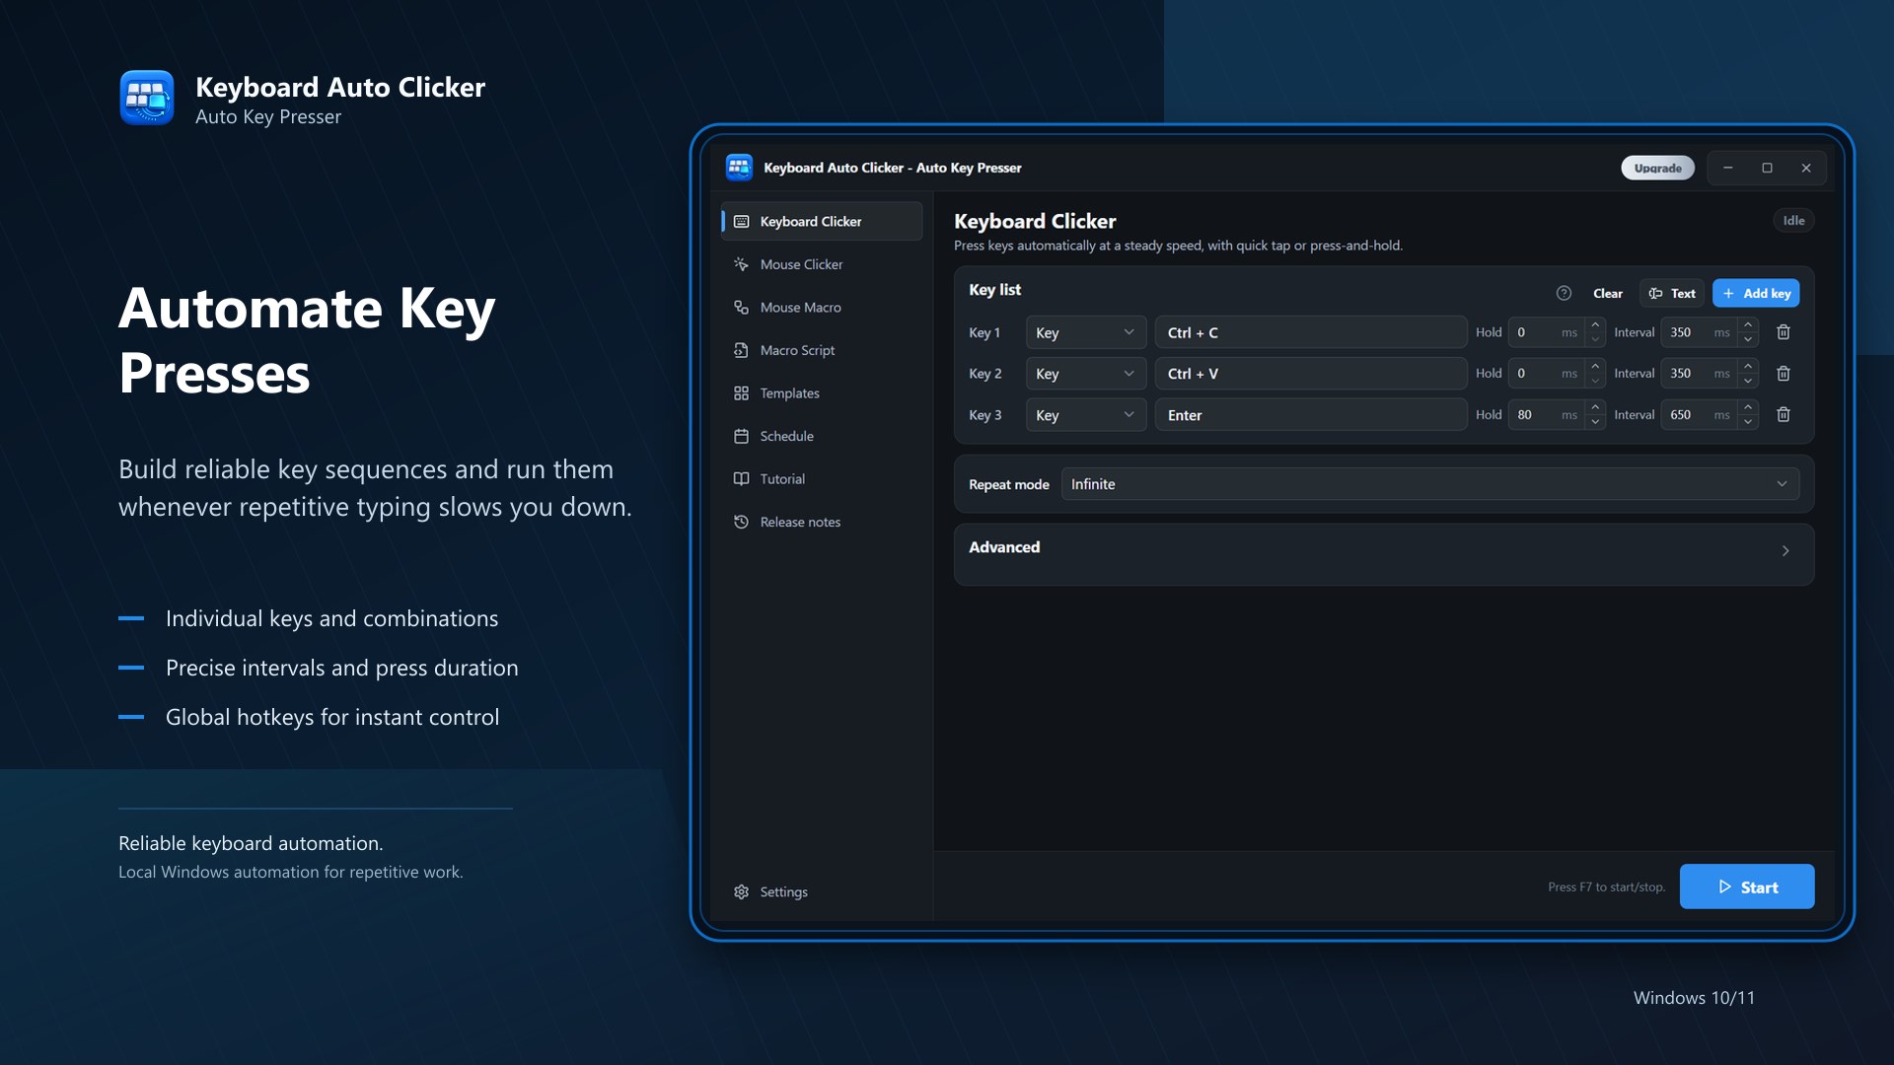The width and height of the screenshot is (1894, 1065).
Task: Maximize the Keyboard Auto Clicker window
Action: coord(1767,168)
